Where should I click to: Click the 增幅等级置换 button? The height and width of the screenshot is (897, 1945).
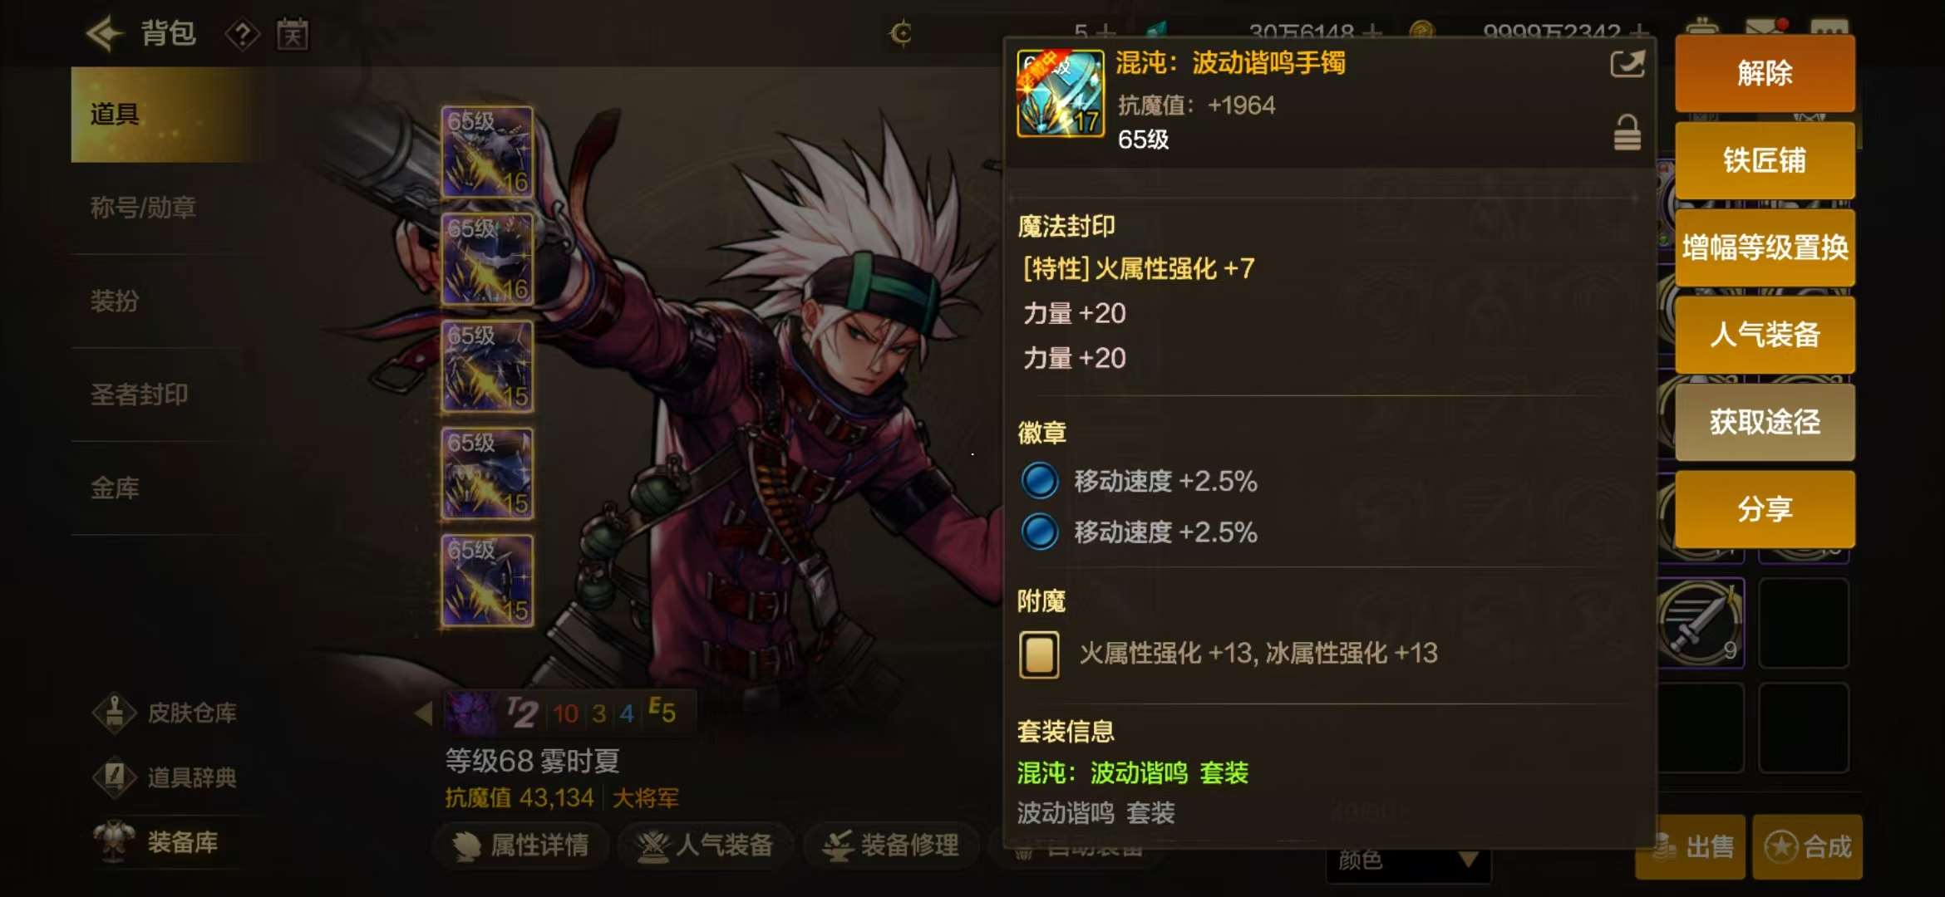pyautogui.click(x=1765, y=248)
